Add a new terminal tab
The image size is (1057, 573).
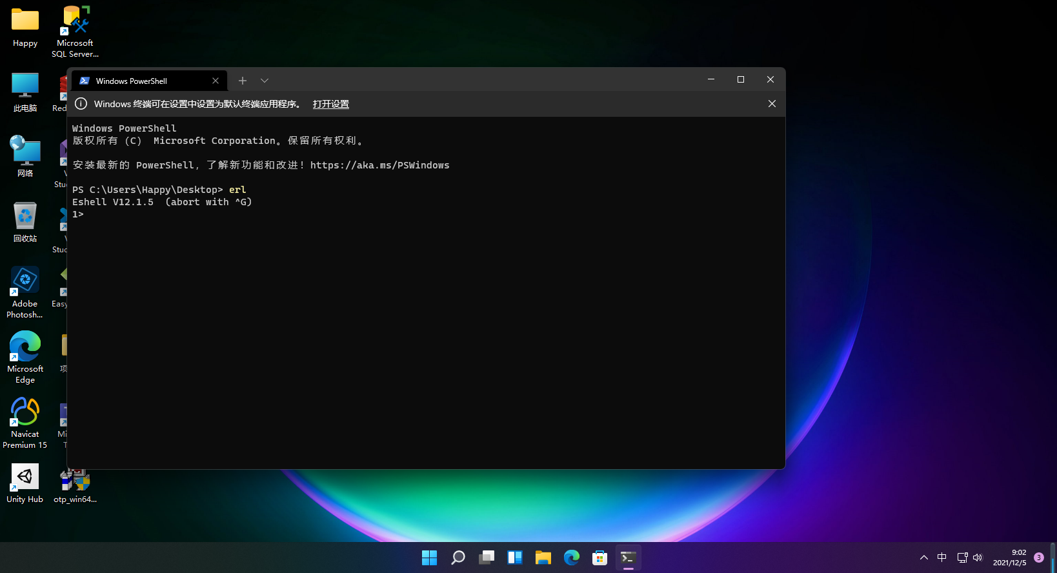coord(243,81)
